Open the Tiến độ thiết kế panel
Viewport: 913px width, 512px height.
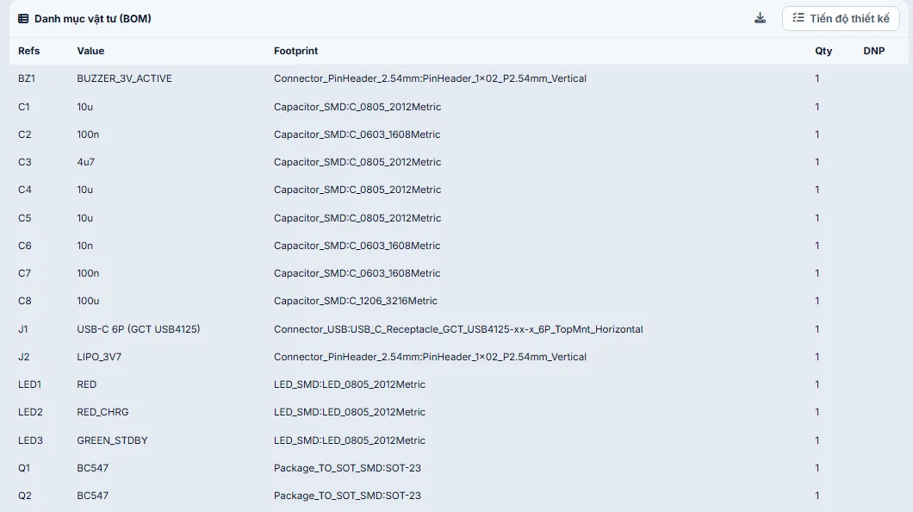tap(841, 19)
